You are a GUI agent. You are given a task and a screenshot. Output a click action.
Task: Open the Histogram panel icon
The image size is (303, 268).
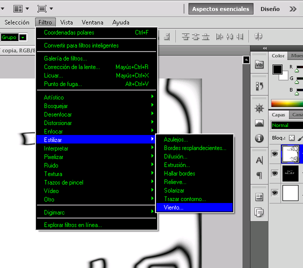pos(259,123)
